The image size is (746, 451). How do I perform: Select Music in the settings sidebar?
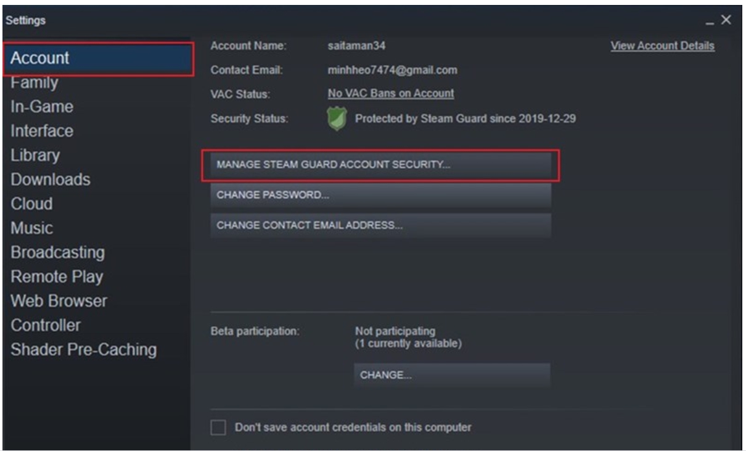coord(32,228)
